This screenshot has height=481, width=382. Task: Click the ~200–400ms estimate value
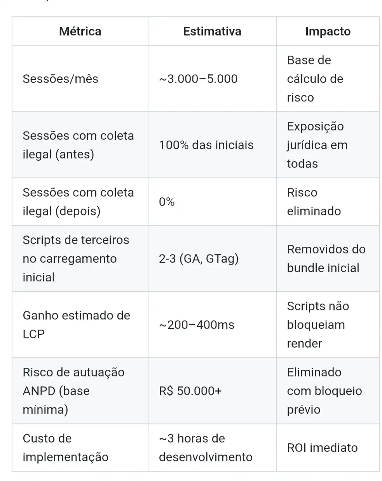(197, 325)
